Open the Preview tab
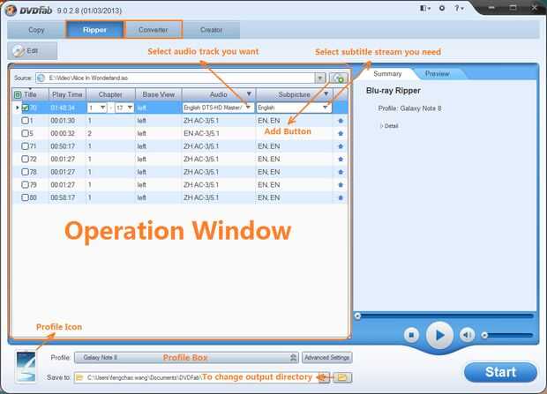The height and width of the screenshot is (394, 547). (x=437, y=73)
